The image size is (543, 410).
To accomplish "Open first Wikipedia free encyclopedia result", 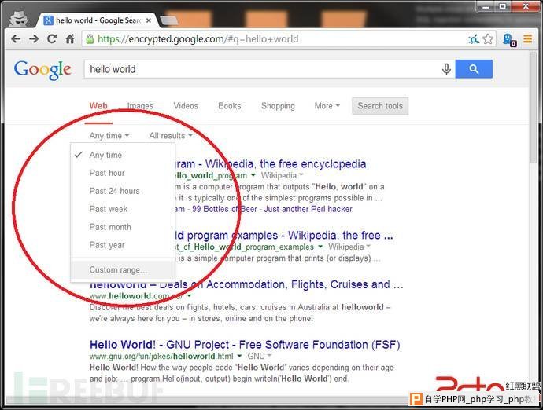I will (x=271, y=163).
